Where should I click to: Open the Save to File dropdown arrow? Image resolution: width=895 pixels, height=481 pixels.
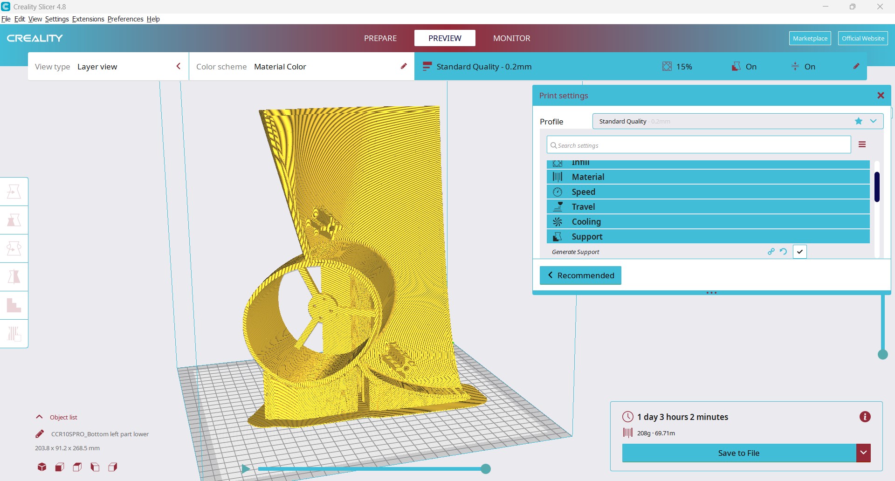[x=863, y=453]
